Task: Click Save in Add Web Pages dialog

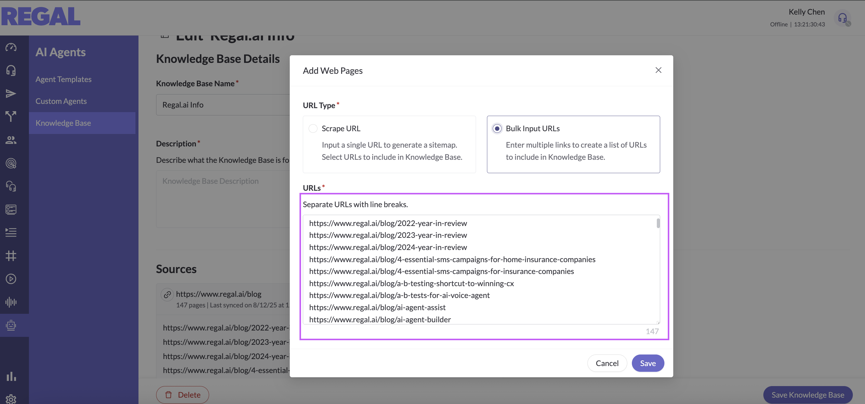Action: pyautogui.click(x=648, y=363)
